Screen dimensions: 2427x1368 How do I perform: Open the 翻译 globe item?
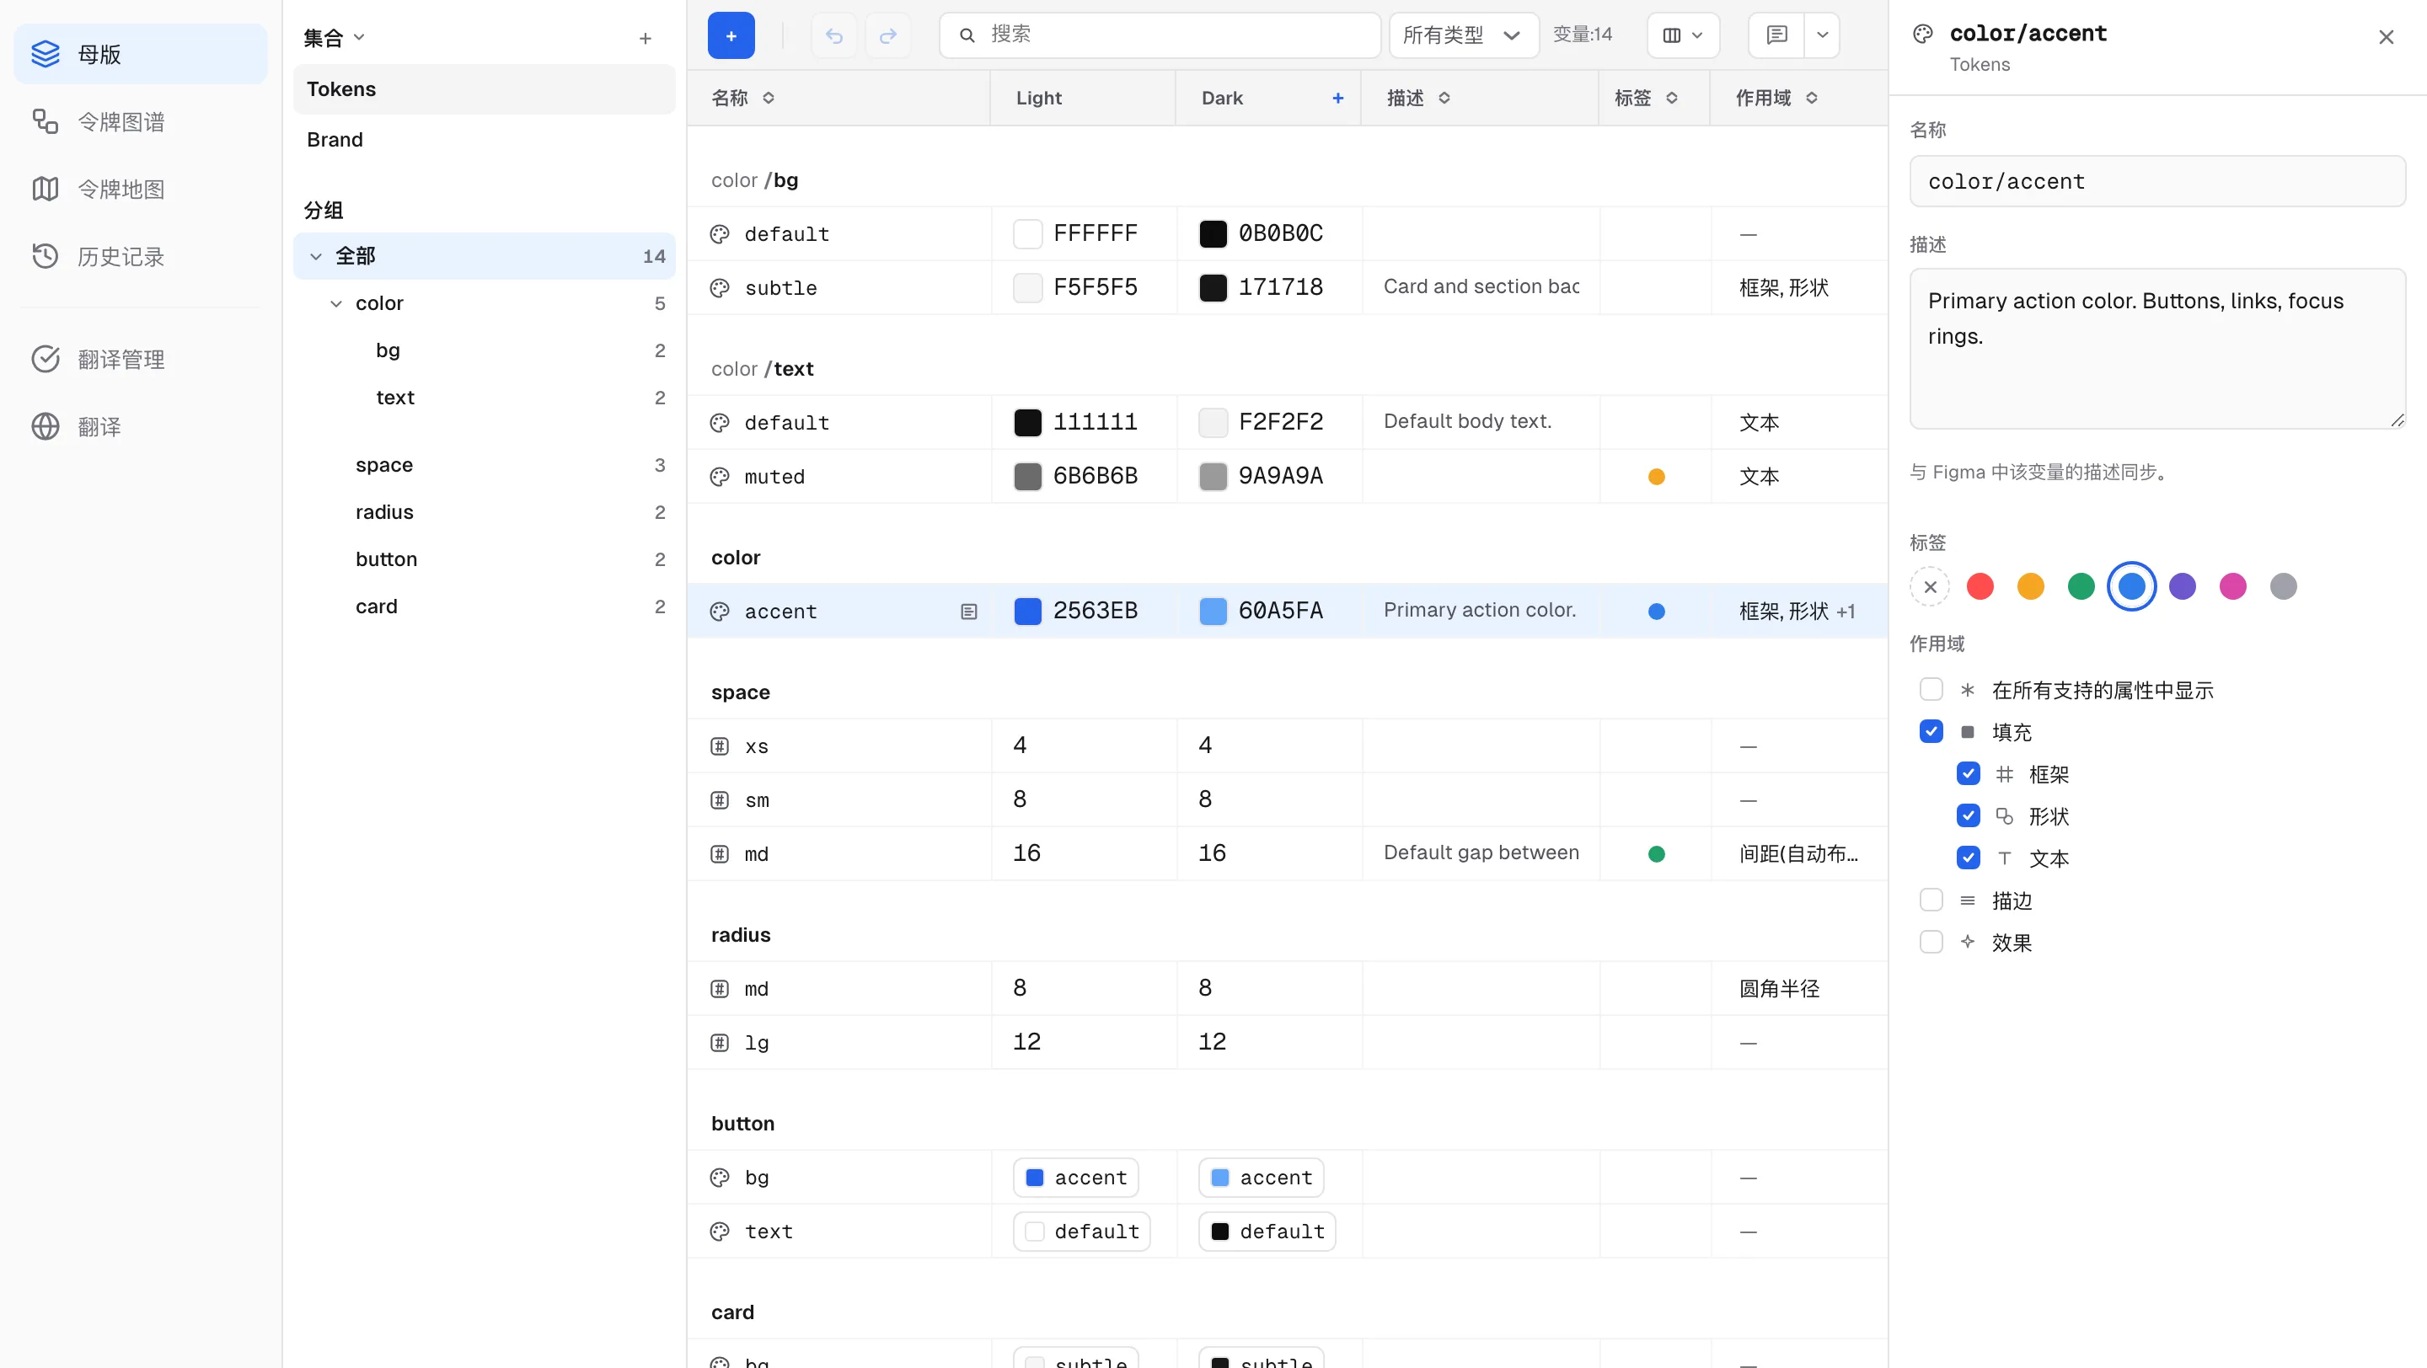[x=141, y=426]
